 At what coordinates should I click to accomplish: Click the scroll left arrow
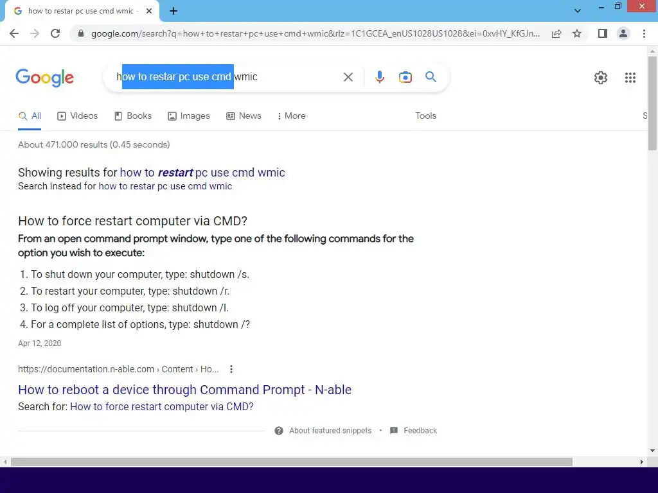pos(5,462)
